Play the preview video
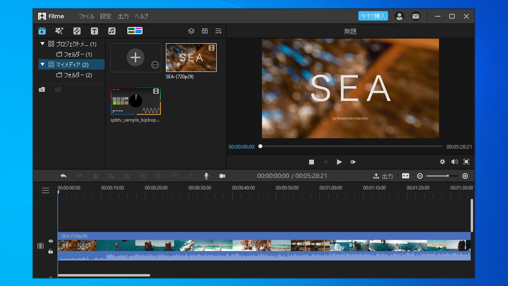This screenshot has height=286, width=508. (339, 162)
